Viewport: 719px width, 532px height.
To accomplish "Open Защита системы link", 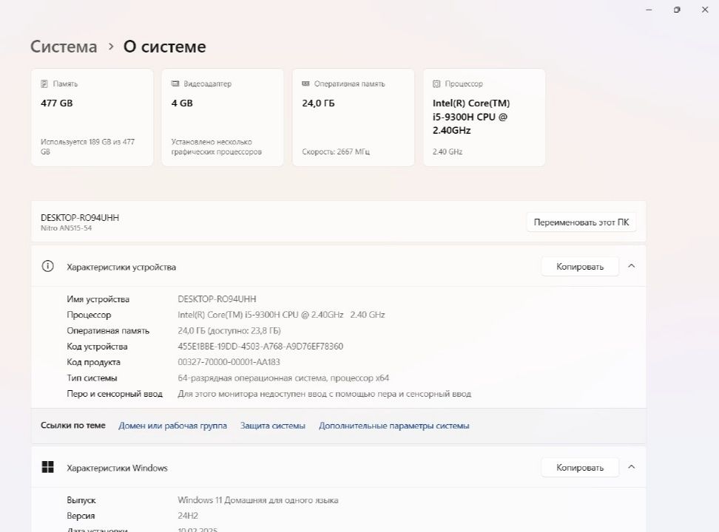I will (x=273, y=426).
